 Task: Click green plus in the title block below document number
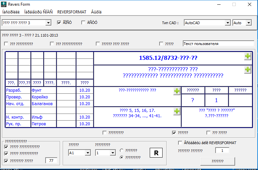pyautogui.click(x=248, y=70)
